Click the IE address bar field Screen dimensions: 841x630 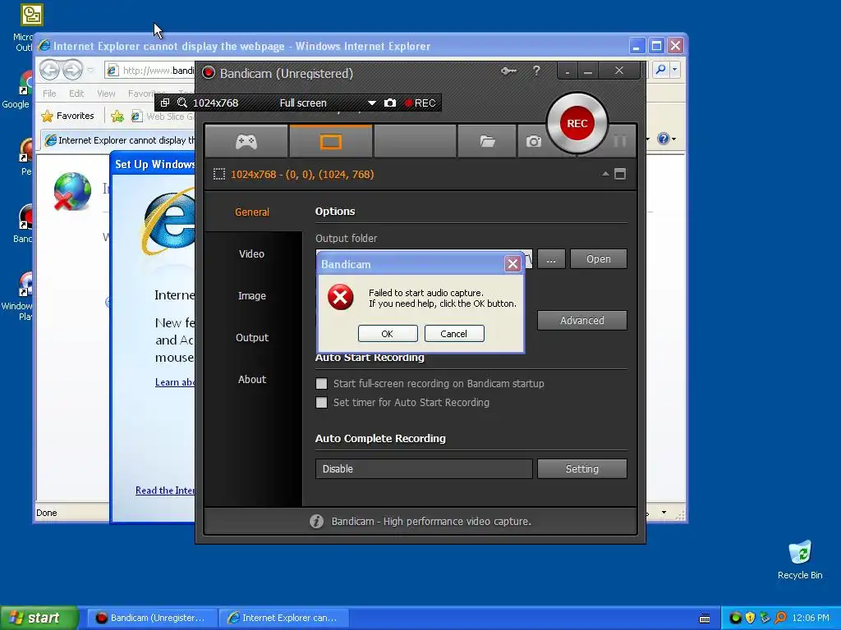click(150, 71)
